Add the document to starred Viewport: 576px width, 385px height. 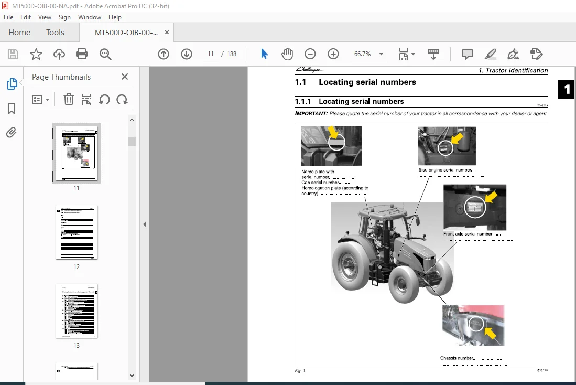pyautogui.click(x=36, y=54)
